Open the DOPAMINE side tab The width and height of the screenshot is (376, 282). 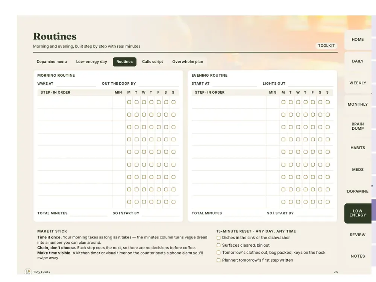pos(358,191)
